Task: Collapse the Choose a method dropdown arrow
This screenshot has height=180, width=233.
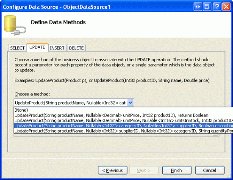Action: (130, 103)
